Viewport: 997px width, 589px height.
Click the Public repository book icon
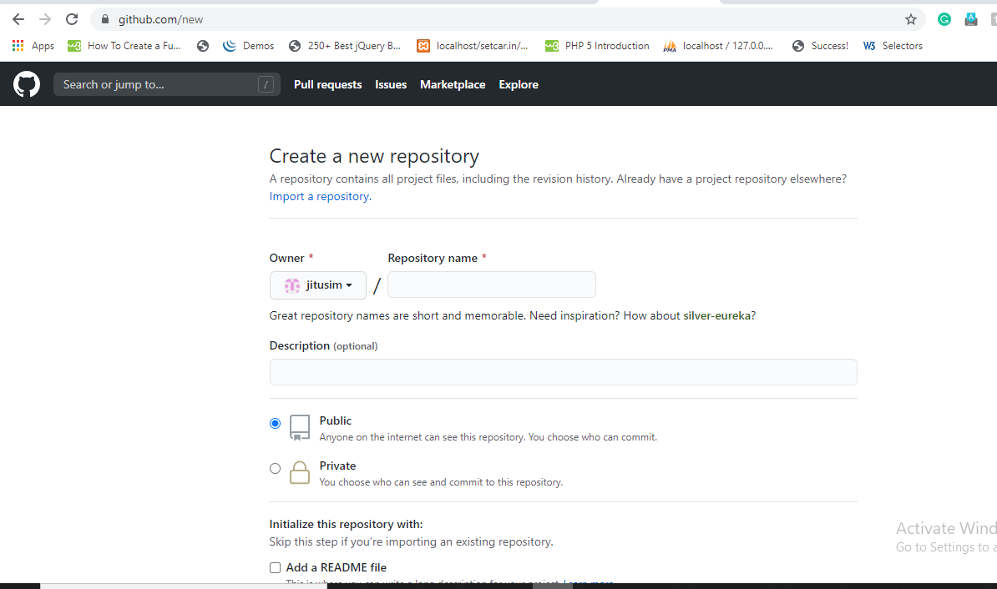click(x=300, y=428)
